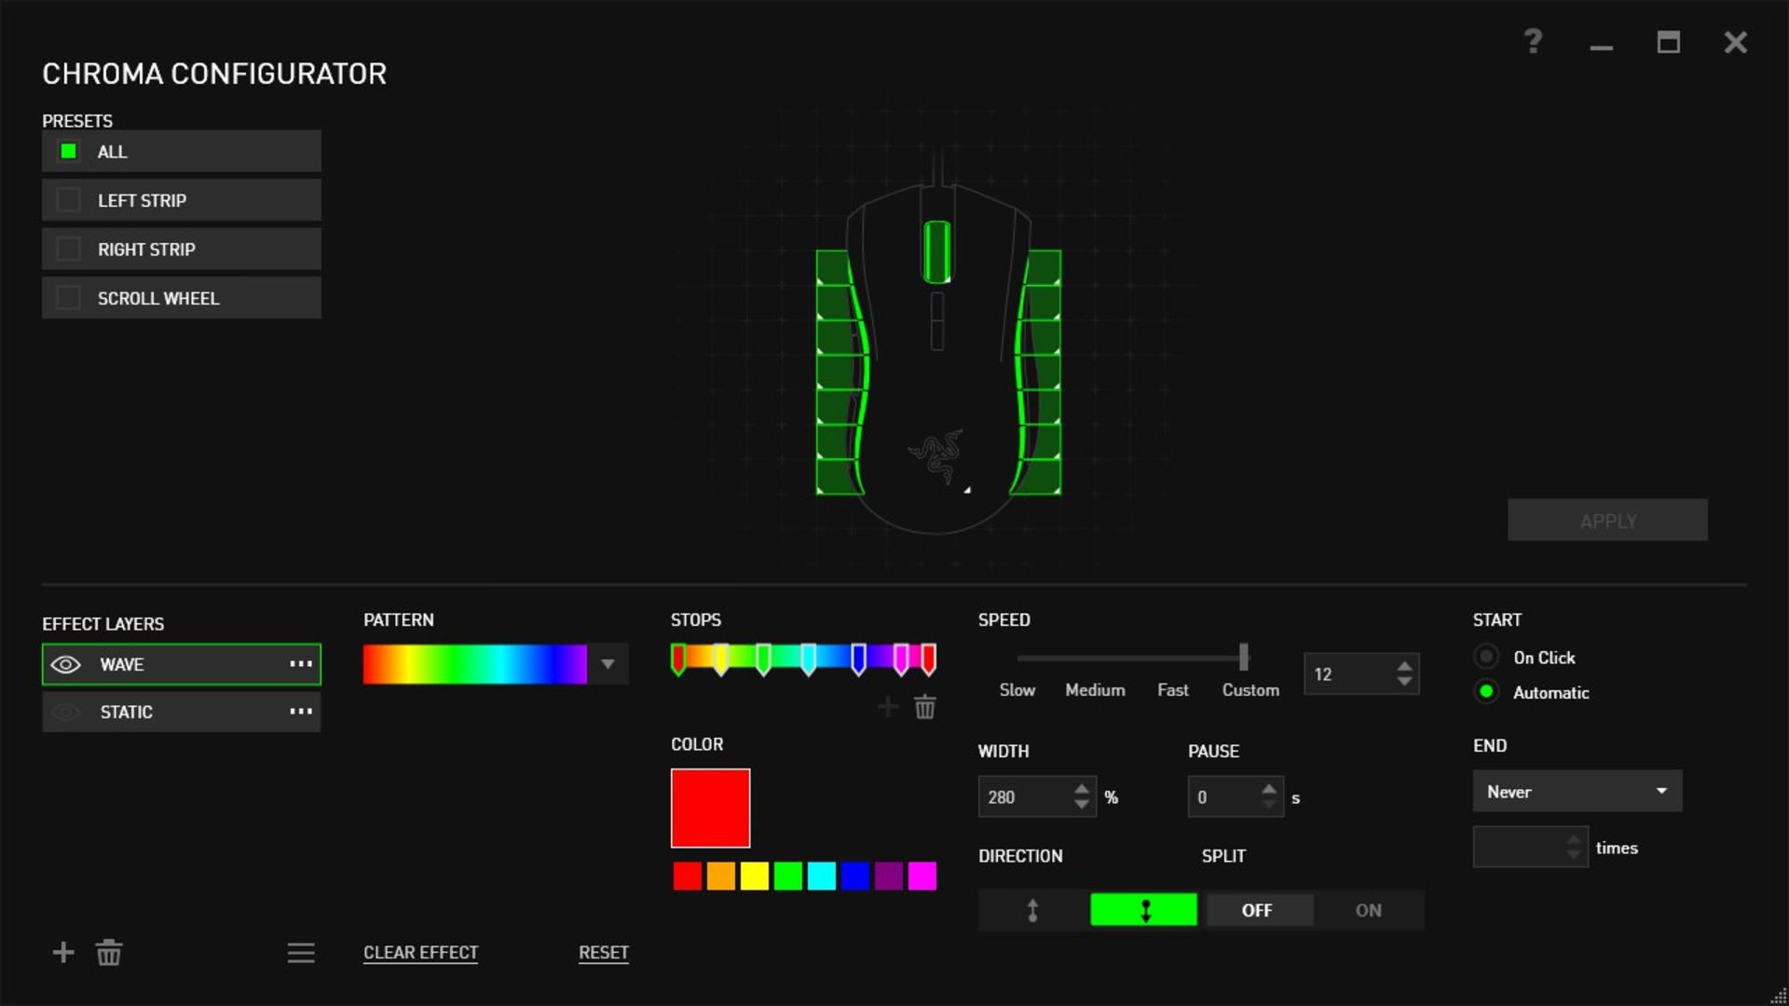Select the STATIC effect layer
The height and width of the screenshot is (1006, 1789).
click(x=182, y=712)
